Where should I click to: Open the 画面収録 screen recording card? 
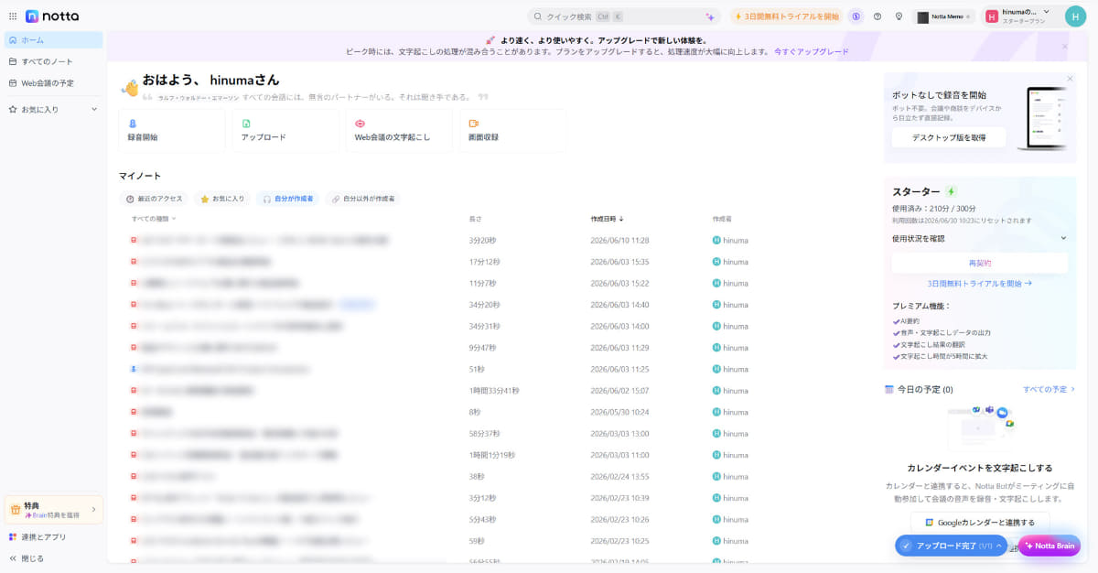(x=511, y=130)
